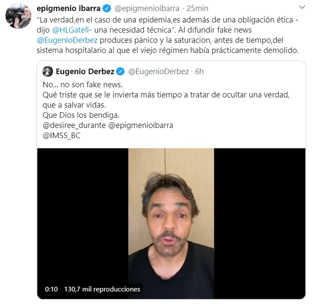Click verified badge beside epigmenio ibarra
Viewport: 313px width, 305px height.
point(107,9)
